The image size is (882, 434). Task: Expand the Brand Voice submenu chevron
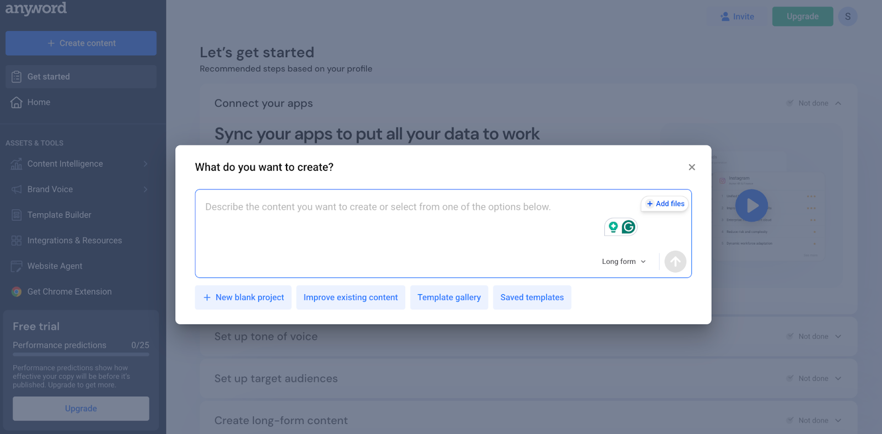(x=146, y=189)
